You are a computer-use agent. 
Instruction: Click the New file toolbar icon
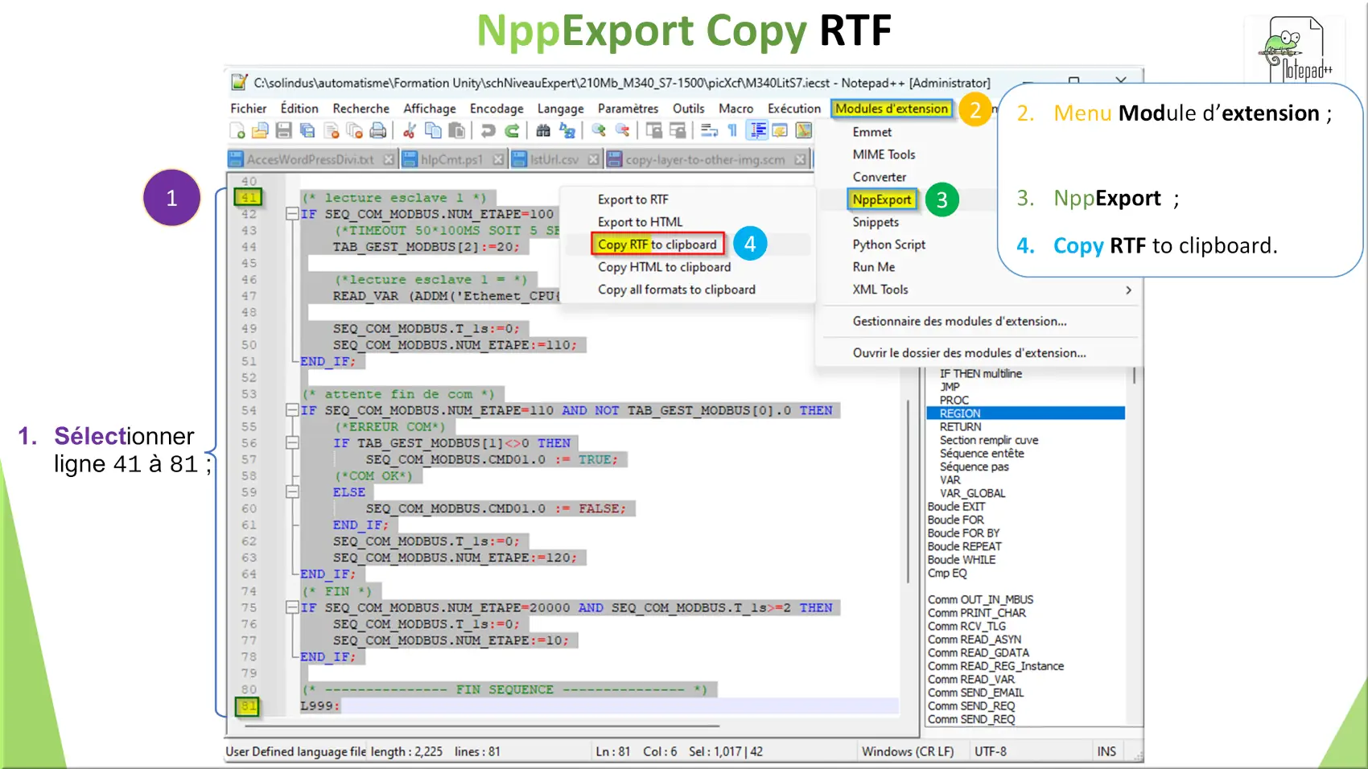coord(237,130)
